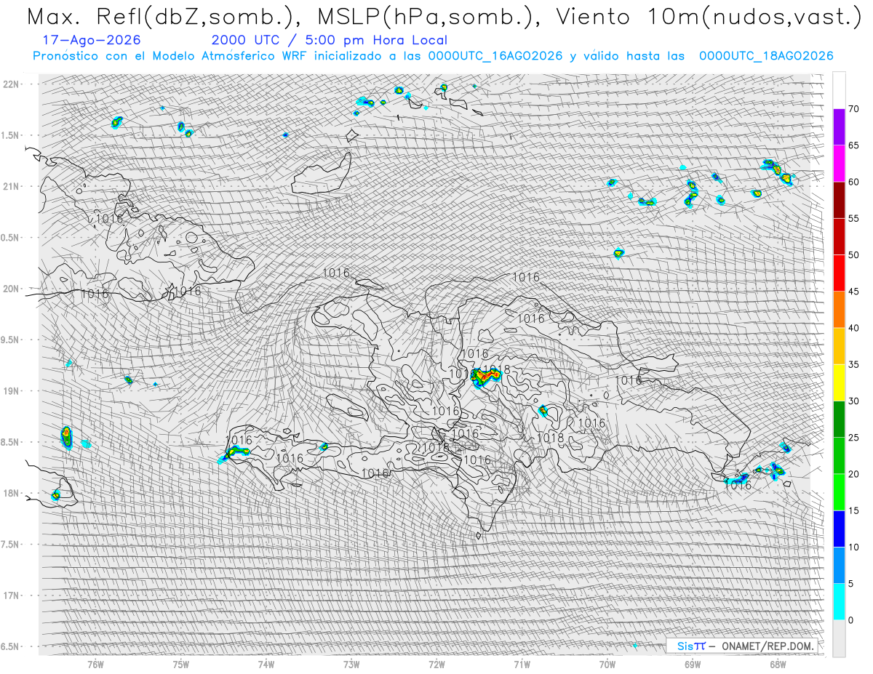
Task: Click the magenta 60–65 dBZ legend band
Action: click(x=839, y=164)
